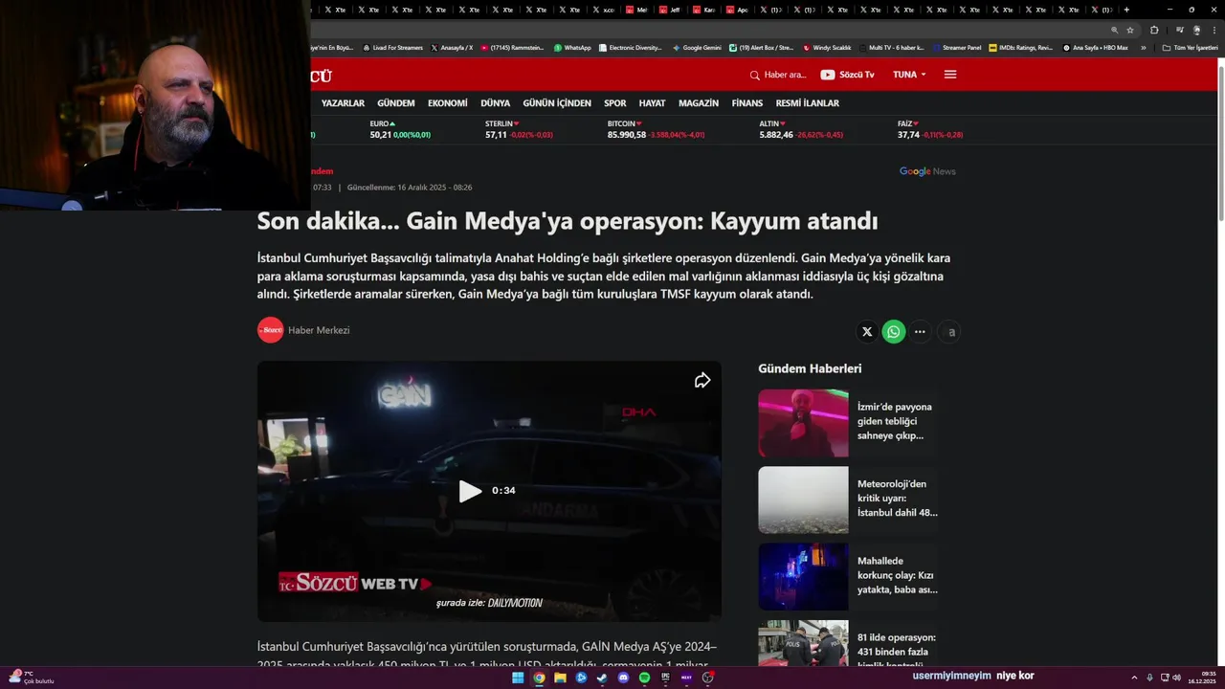Image resolution: width=1225 pixels, height=689 pixels.
Task: Expand hidden bookmarks chevron
Action: coord(1143,47)
